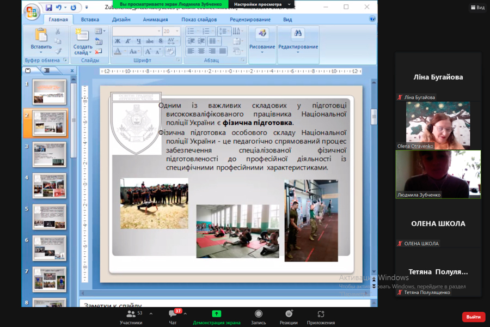
Task: Open the Animation (Анимация) ribbon tab
Action: 155,20
